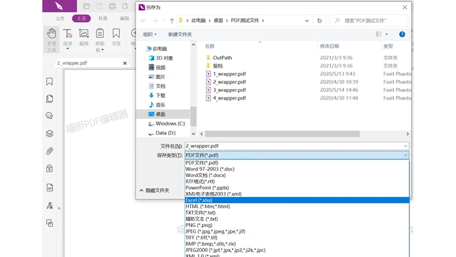Click the 新建文件夹 button

coord(180,34)
